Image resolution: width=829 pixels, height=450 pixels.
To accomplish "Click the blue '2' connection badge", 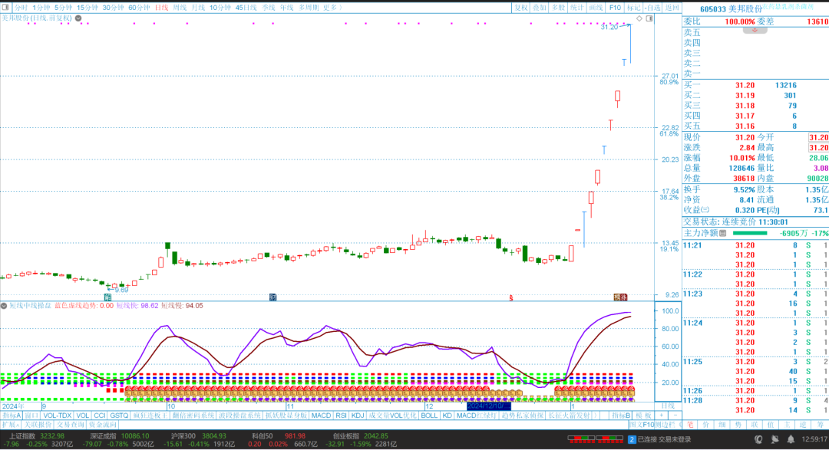I will pyautogui.click(x=632, y=439).
